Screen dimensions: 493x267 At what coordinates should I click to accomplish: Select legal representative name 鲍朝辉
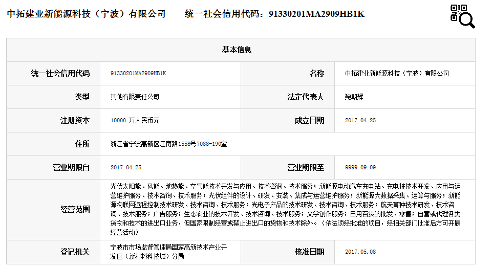tap(354, 97)
